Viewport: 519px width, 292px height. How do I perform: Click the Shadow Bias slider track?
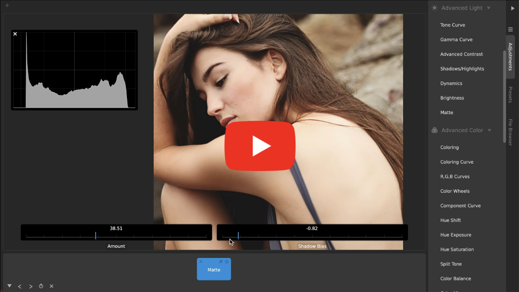(312, 236)
